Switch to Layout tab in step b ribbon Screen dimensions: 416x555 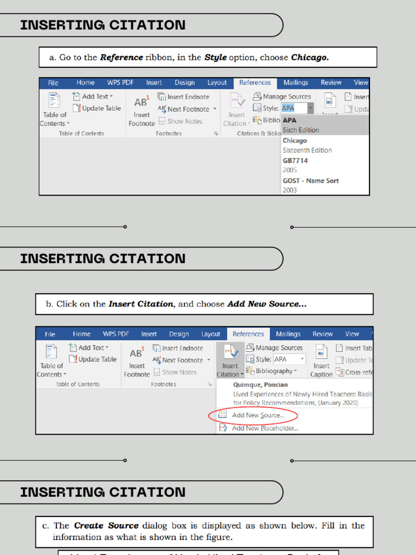tap(211, 334)
